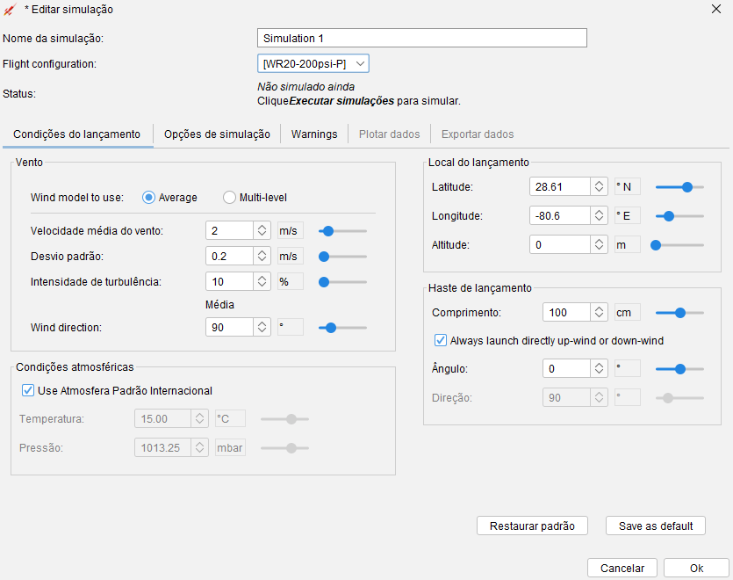
Task: Click the Nome da simulação text field
Action: tap(421, 38)
